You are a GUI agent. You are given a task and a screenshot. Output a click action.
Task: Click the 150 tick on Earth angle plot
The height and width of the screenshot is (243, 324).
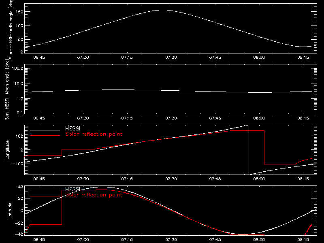click(x=19, y=12)
